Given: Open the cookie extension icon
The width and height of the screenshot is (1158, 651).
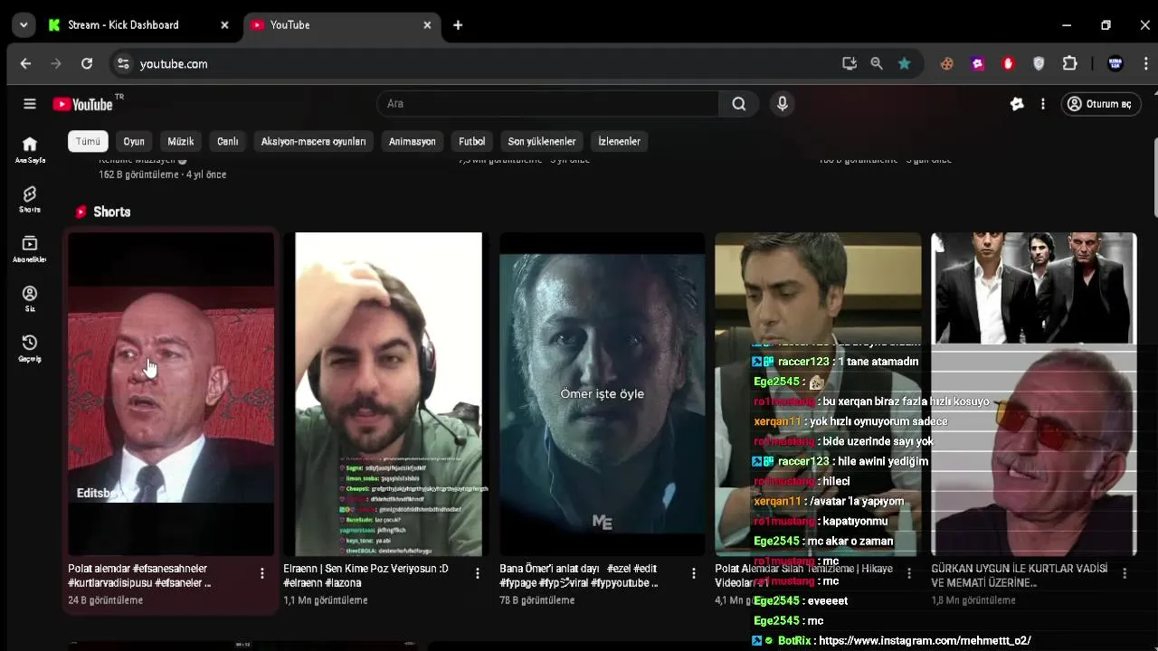Looking at the screenshot, I should coord(946,63).
